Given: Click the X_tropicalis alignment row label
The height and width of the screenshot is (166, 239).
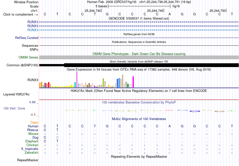Looking at the screenshot, I should coord(30,149).
